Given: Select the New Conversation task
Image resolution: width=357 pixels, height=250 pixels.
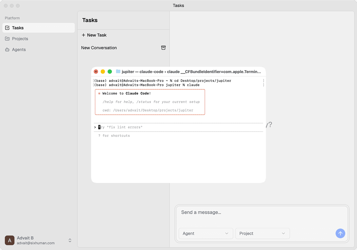Looking at the screenshot, I should click(123, 48).
